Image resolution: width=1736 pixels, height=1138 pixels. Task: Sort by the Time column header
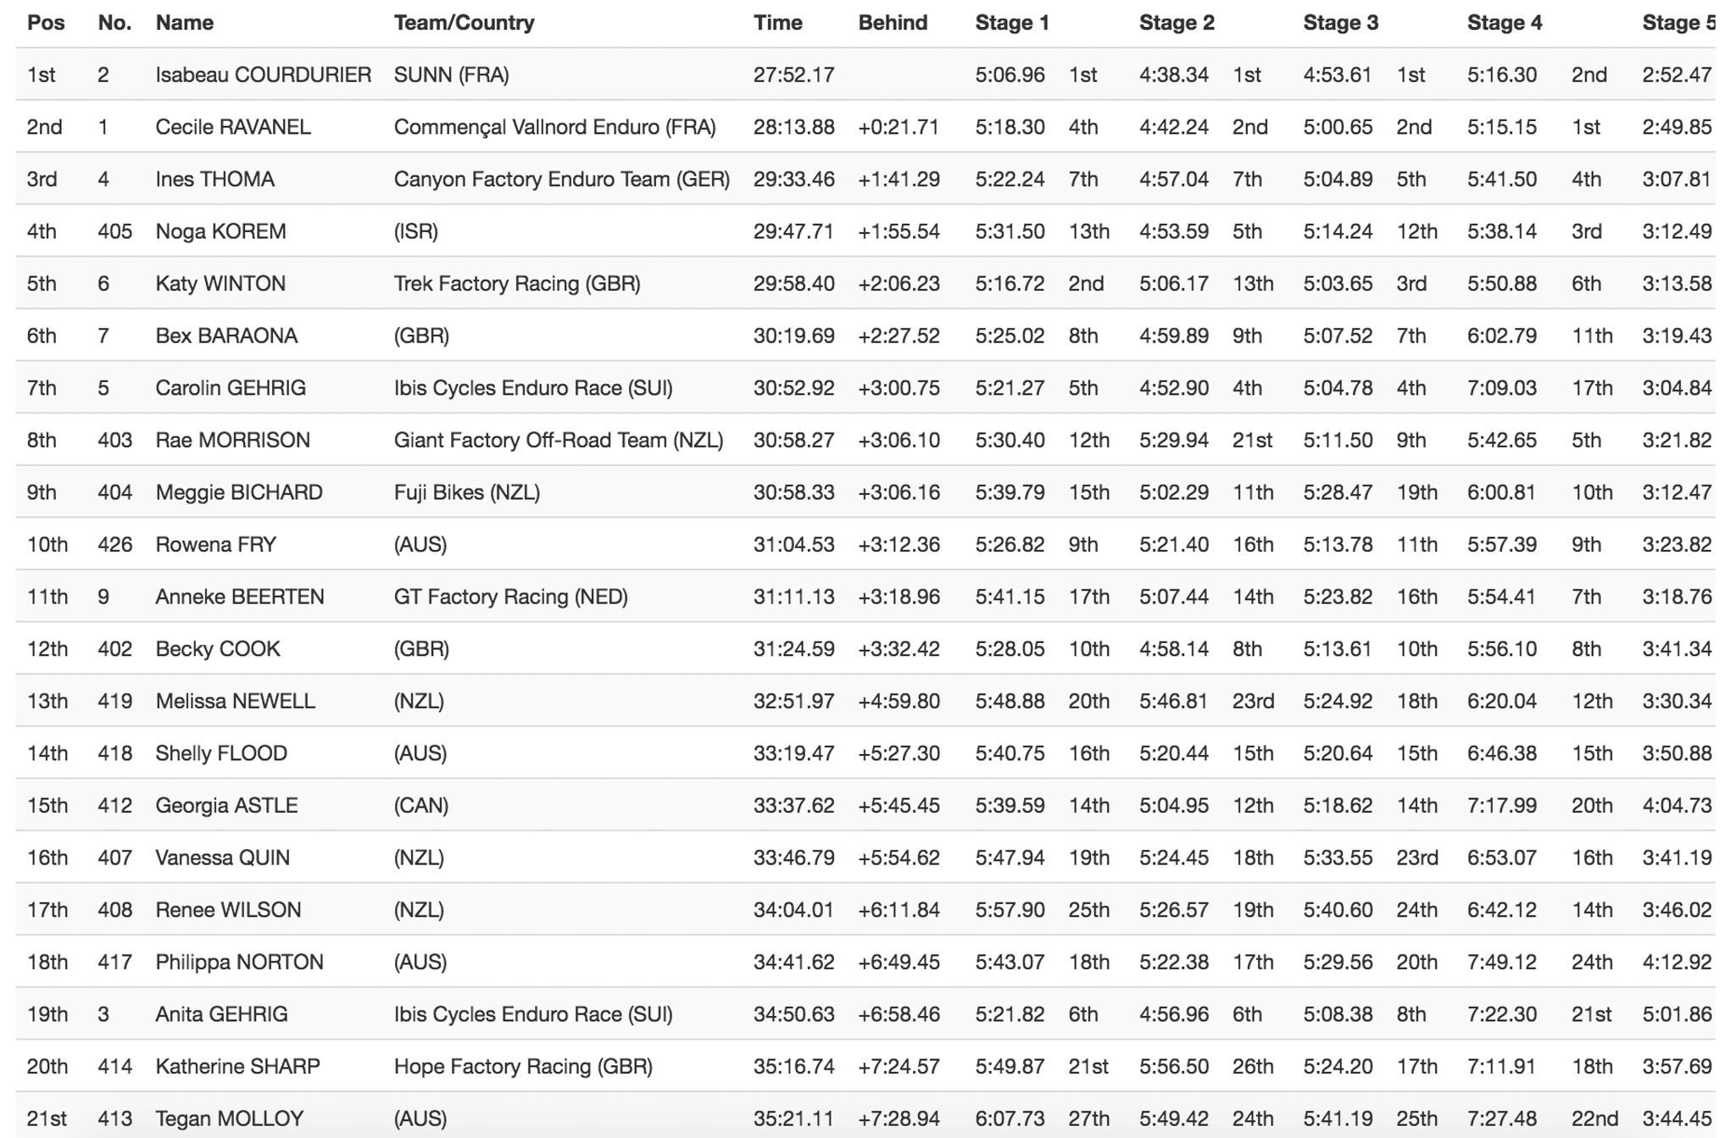(x=777, y=23)
